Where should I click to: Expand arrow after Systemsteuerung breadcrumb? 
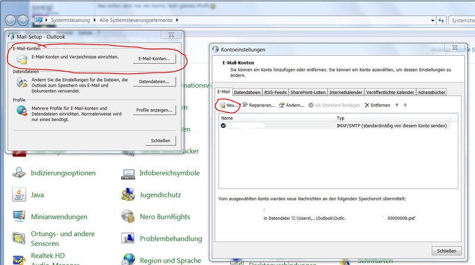tap(94, 20)
